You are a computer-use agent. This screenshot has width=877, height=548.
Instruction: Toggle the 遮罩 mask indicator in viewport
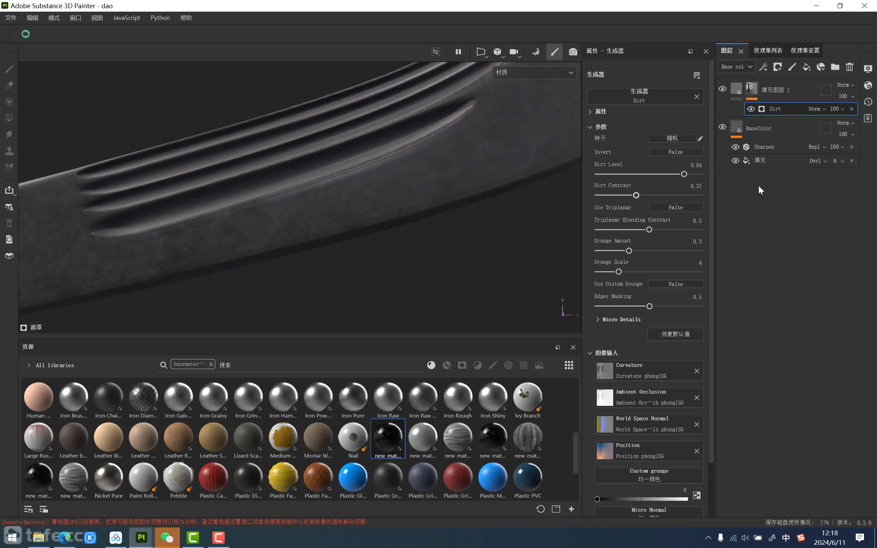point(24,328)
